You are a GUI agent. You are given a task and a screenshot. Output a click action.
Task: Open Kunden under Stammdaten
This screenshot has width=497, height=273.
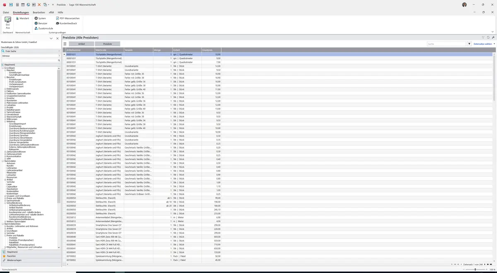(10, 166)
